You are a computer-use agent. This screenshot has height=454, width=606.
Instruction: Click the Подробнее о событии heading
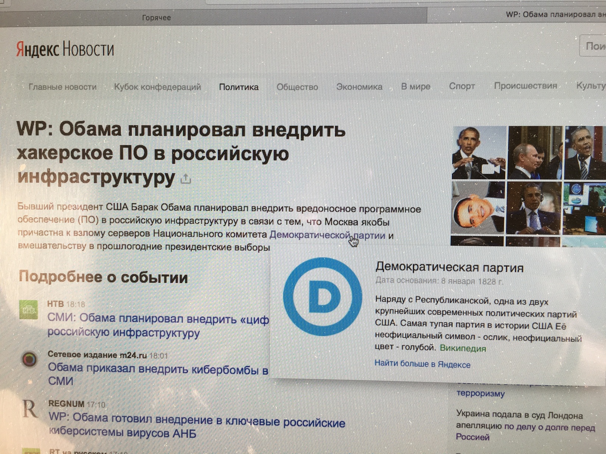103,277
